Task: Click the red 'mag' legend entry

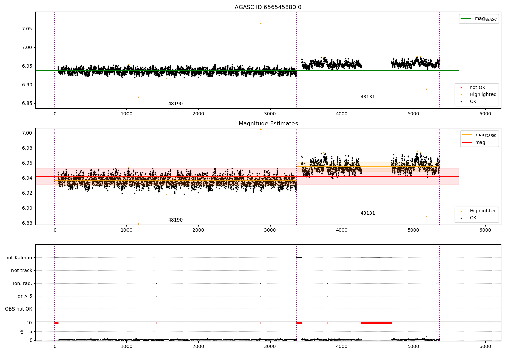Action: tap(474, 143)
